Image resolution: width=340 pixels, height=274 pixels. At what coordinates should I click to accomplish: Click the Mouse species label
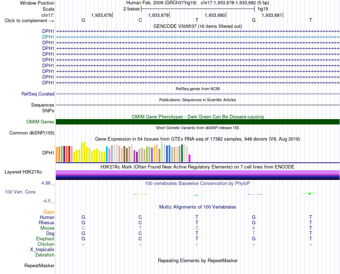(x=47, y=228)
